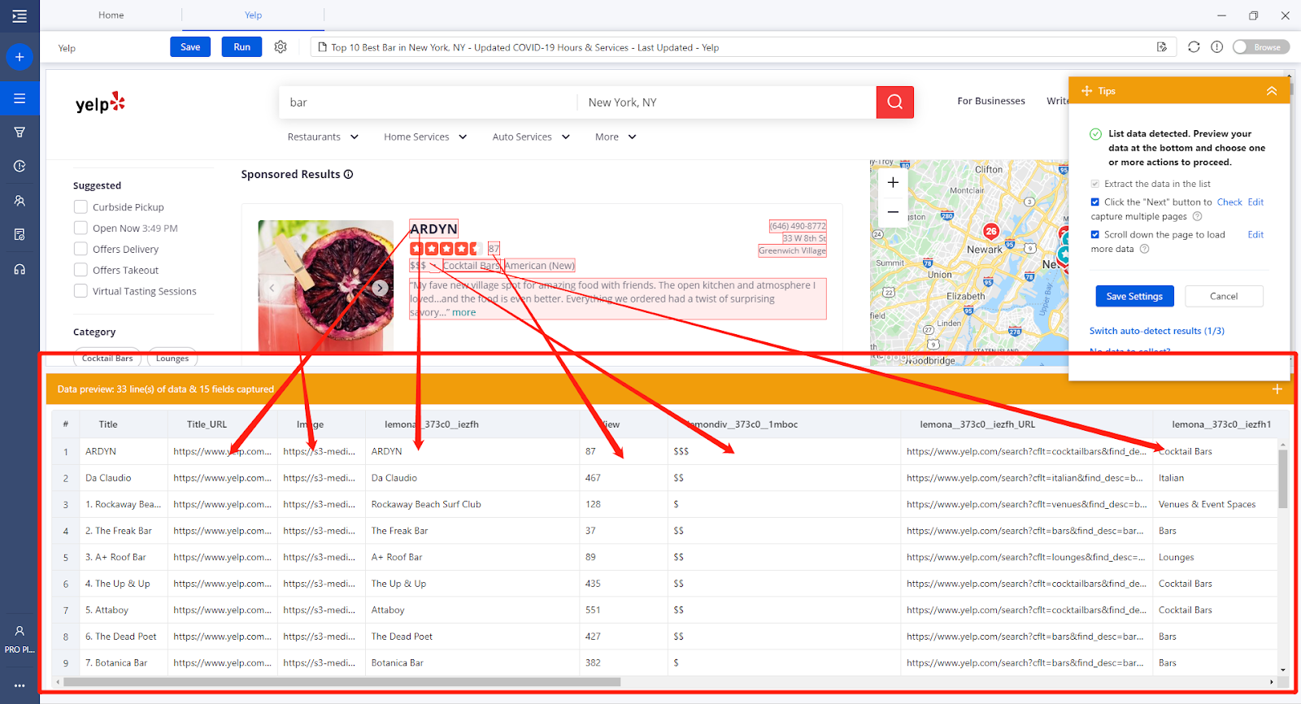Click Yelp red search magnifier button
The image size is (1301, 704).
895,102
